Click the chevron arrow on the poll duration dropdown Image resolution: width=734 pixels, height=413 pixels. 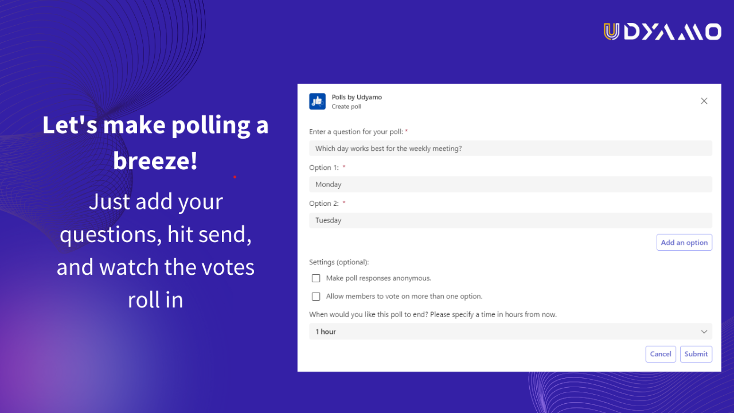(x=704, y=332)
